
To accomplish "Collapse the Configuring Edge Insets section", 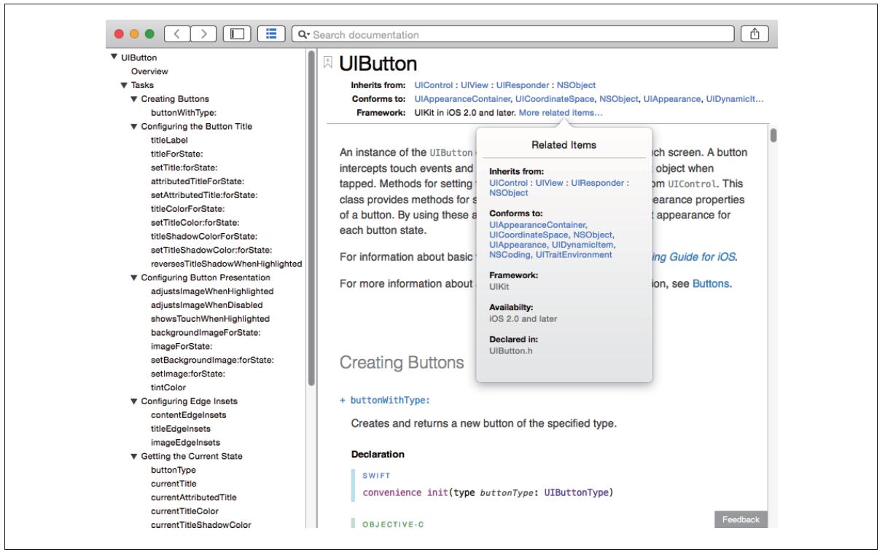I will click(134, 401).
